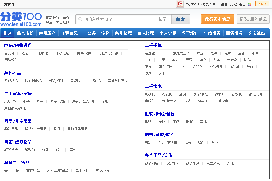Open 母婴/儿童用品 category heading

click(18, 121)
